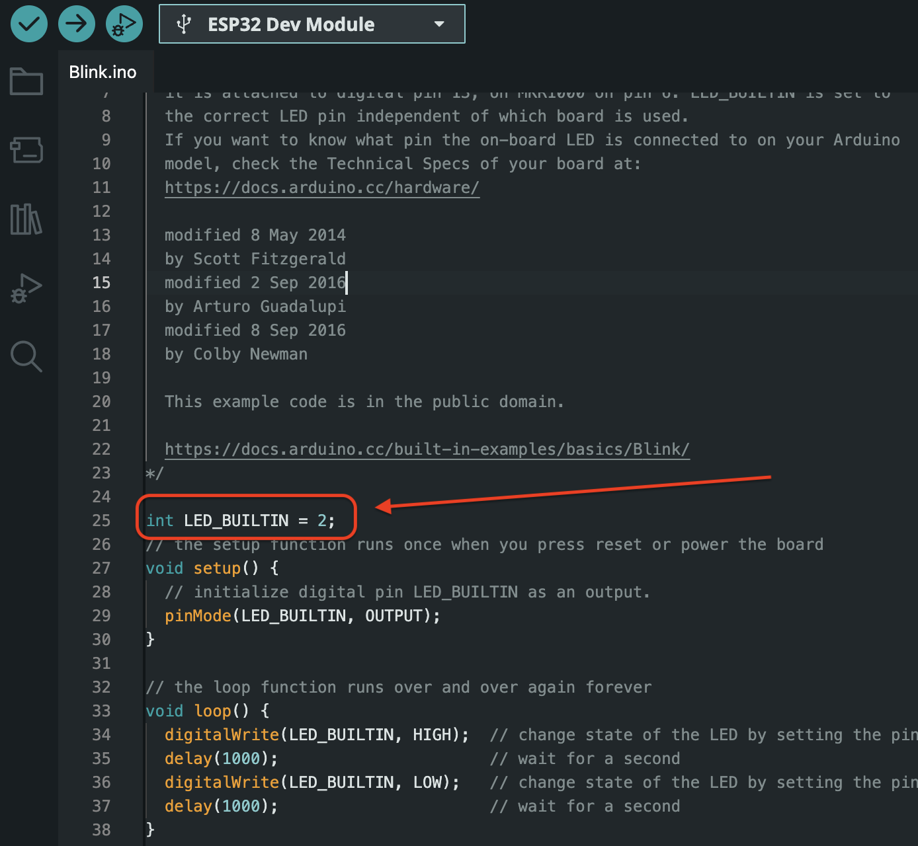The width and height of the screenshot is (918, 846).
Task: Click 'pinMode(LED_BUILTIN, OUTPUT);' line
Action: point(302,616)
